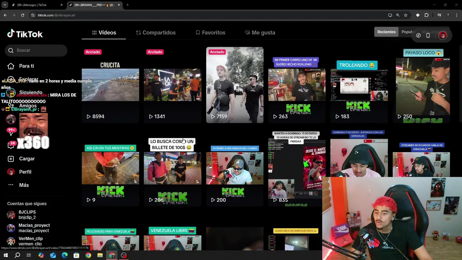Open a new browser tab
This screenshot has height=260, width=462.
coord(127,5)
